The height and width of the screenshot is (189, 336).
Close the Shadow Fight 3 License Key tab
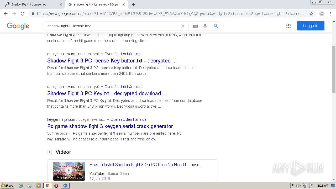[61, 4]
